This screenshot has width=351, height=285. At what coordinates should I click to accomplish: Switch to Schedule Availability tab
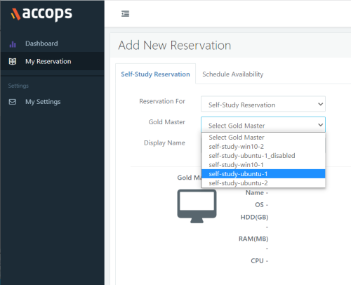click(x=233, y=74)
